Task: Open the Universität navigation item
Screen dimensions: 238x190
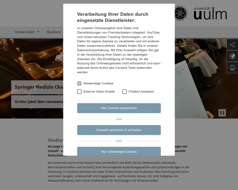Action: point(25,32)
